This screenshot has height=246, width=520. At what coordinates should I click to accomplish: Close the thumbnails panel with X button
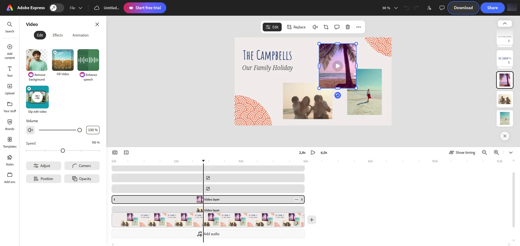[x=505, y=136]
